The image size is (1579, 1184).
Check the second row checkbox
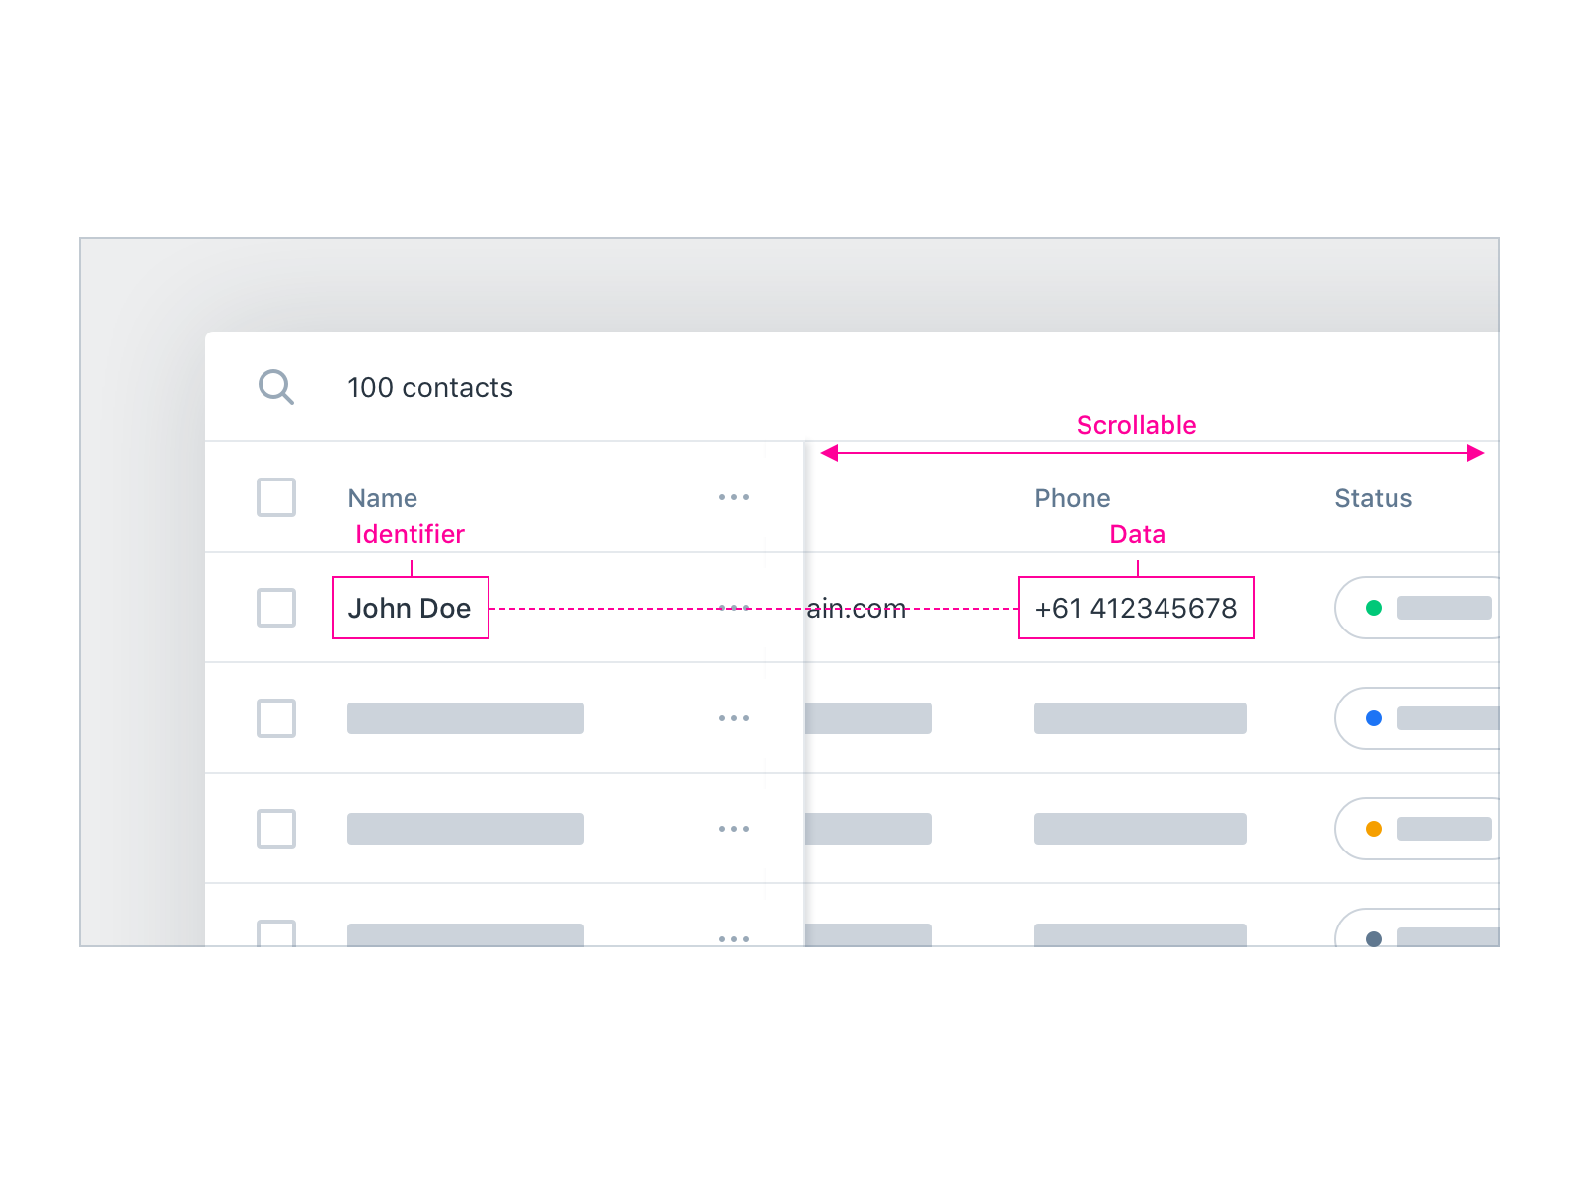point(276,718)
